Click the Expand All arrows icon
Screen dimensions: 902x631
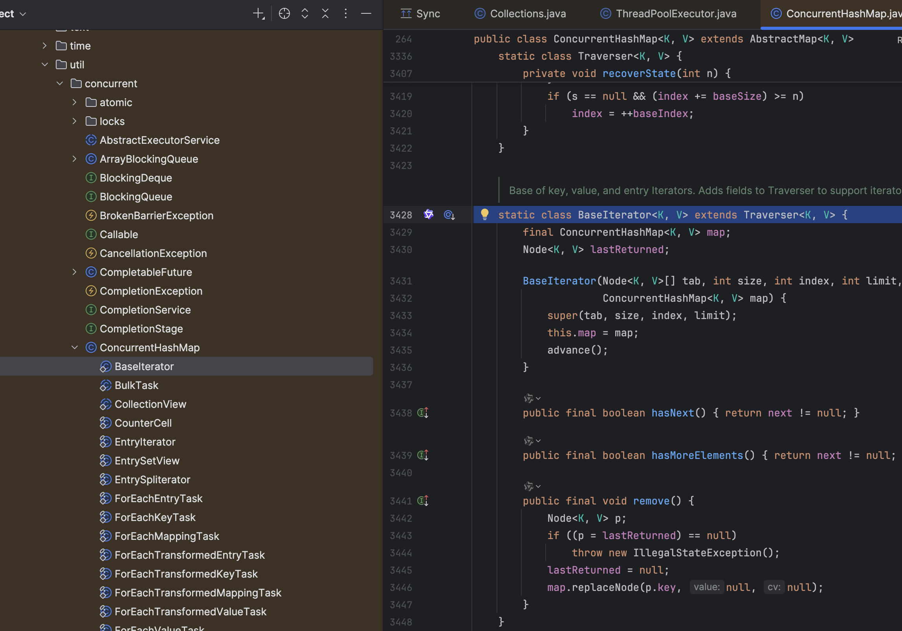304,14
